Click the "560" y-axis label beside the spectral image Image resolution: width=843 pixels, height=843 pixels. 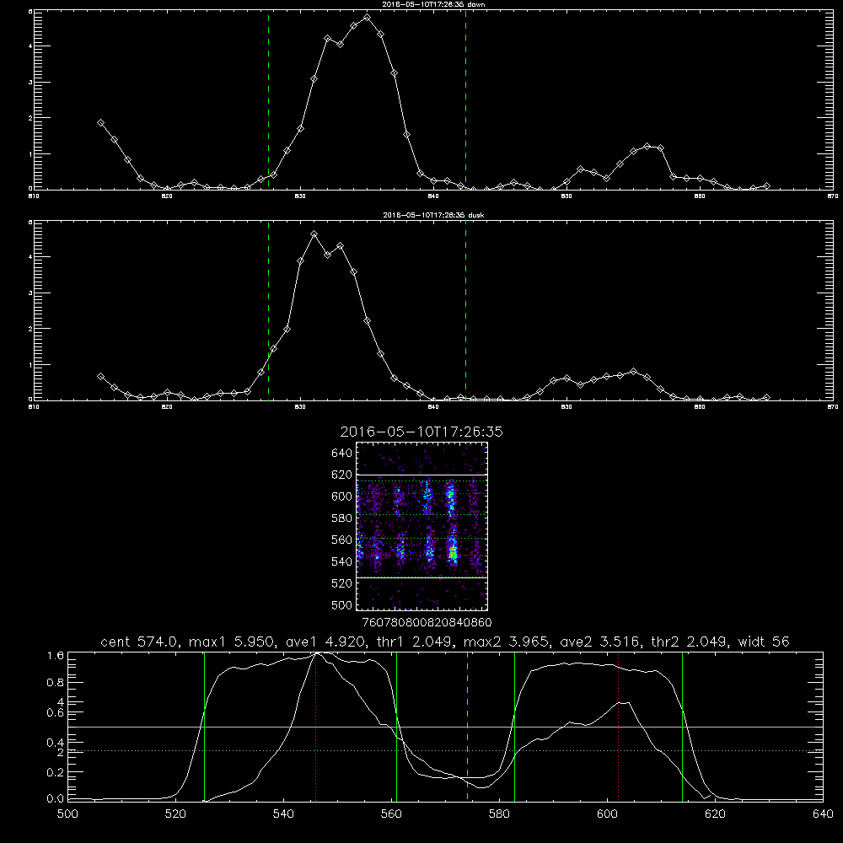[342, 540]
